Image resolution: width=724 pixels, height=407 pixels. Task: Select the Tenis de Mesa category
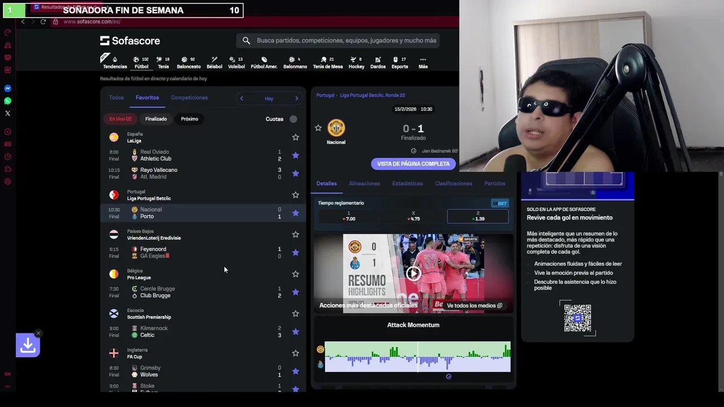point(327,62)
